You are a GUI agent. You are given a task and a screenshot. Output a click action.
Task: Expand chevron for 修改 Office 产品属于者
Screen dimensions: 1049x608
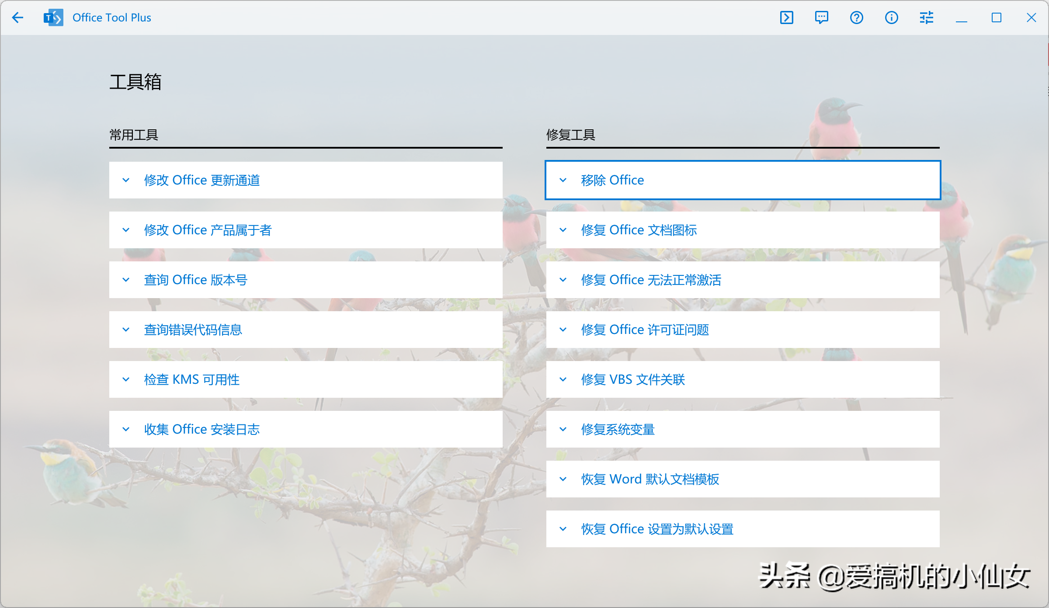click(x=126, y=230)
